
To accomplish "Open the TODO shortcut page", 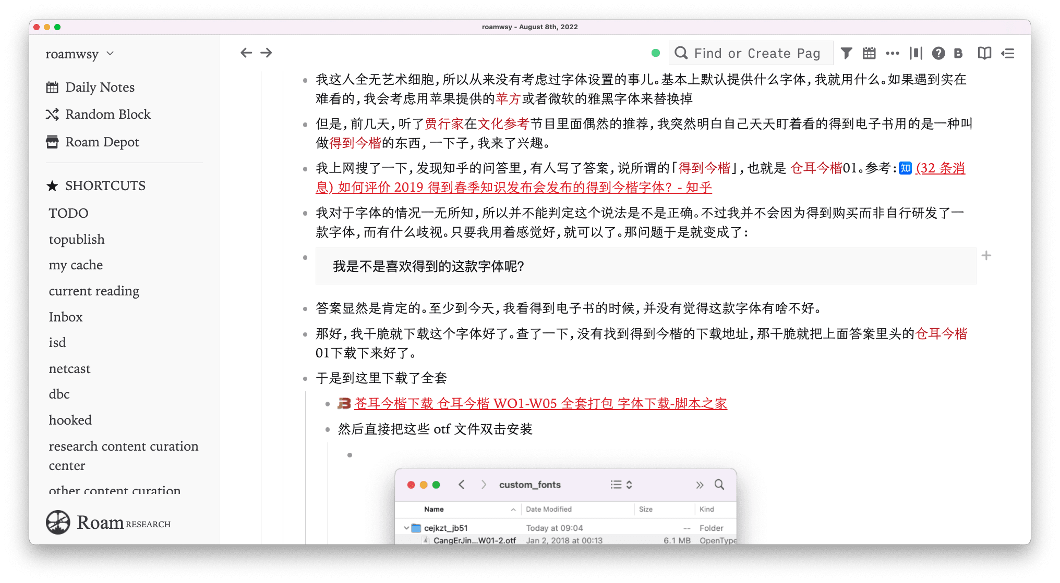I will [x=68, y=213].
